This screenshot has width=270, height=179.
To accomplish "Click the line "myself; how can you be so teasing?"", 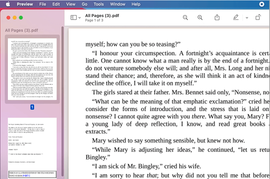I will 133,44.
